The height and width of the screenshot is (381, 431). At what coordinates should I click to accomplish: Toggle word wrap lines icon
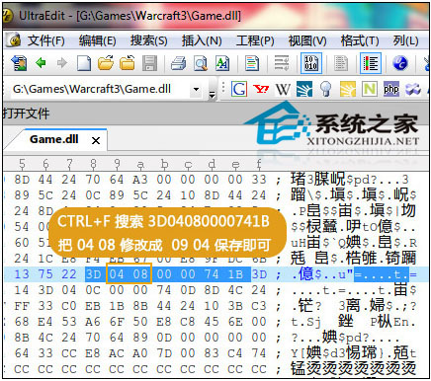pos(282,63)
